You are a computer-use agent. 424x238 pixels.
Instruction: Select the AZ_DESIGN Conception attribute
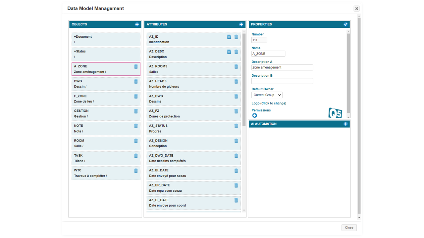point(194,143)
